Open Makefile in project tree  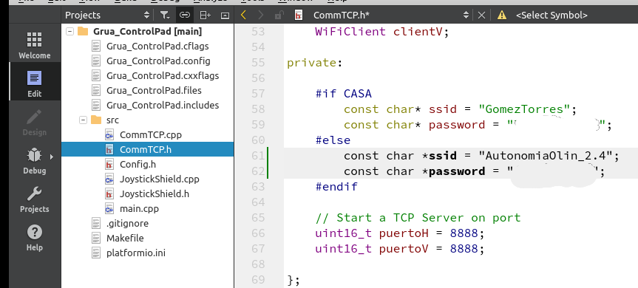(125, 238)
